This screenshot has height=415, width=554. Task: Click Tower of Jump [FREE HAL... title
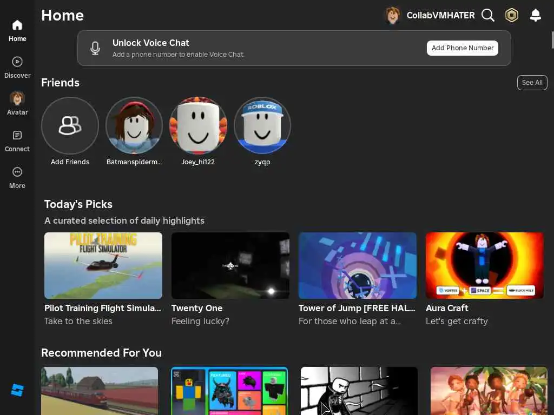point(357,308)
